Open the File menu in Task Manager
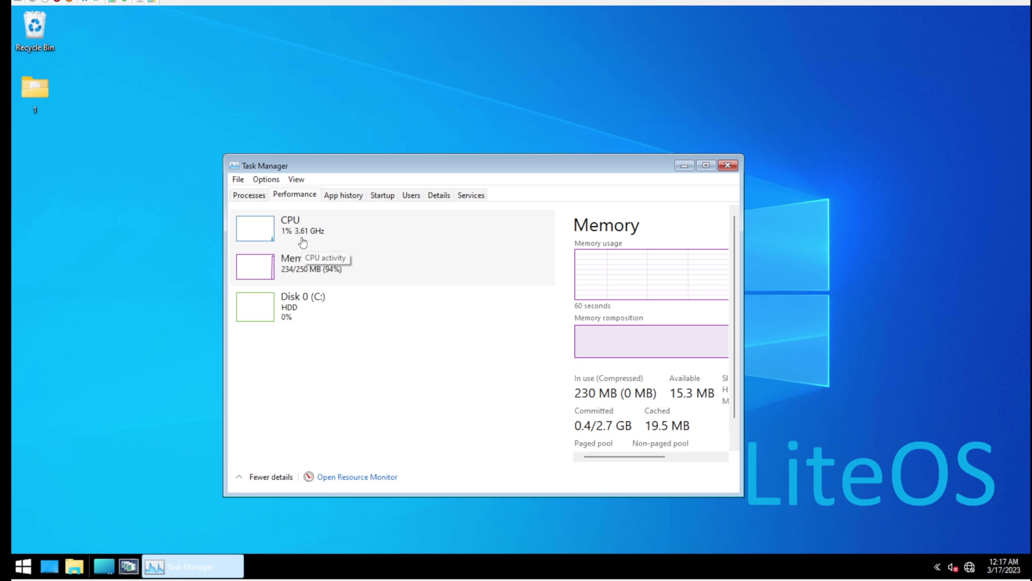This screenshot has height=581, width=1032. pos(238,179)
